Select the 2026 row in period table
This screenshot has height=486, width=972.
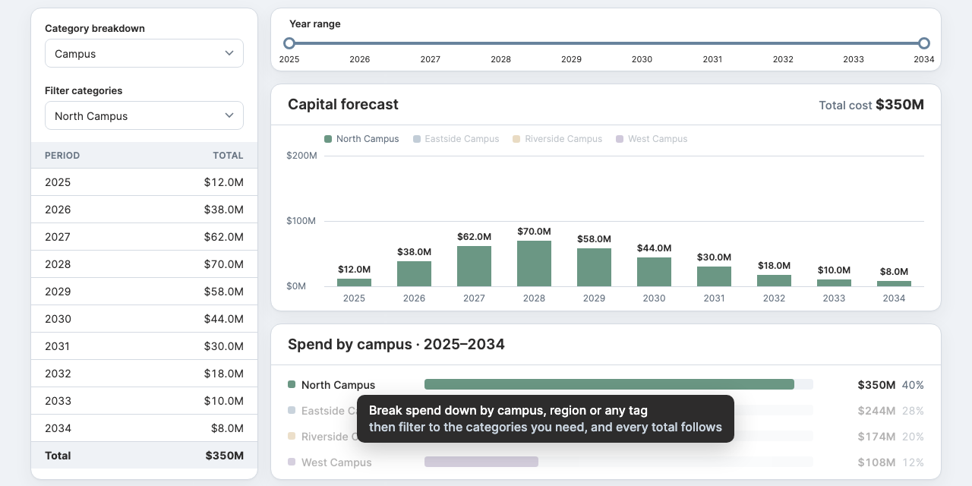[x=144, y=210]
